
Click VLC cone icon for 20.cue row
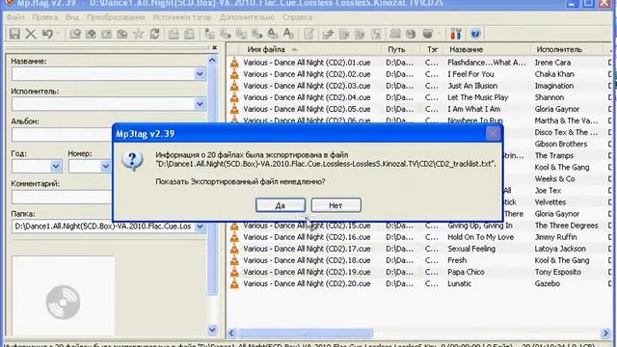[234, 283]
